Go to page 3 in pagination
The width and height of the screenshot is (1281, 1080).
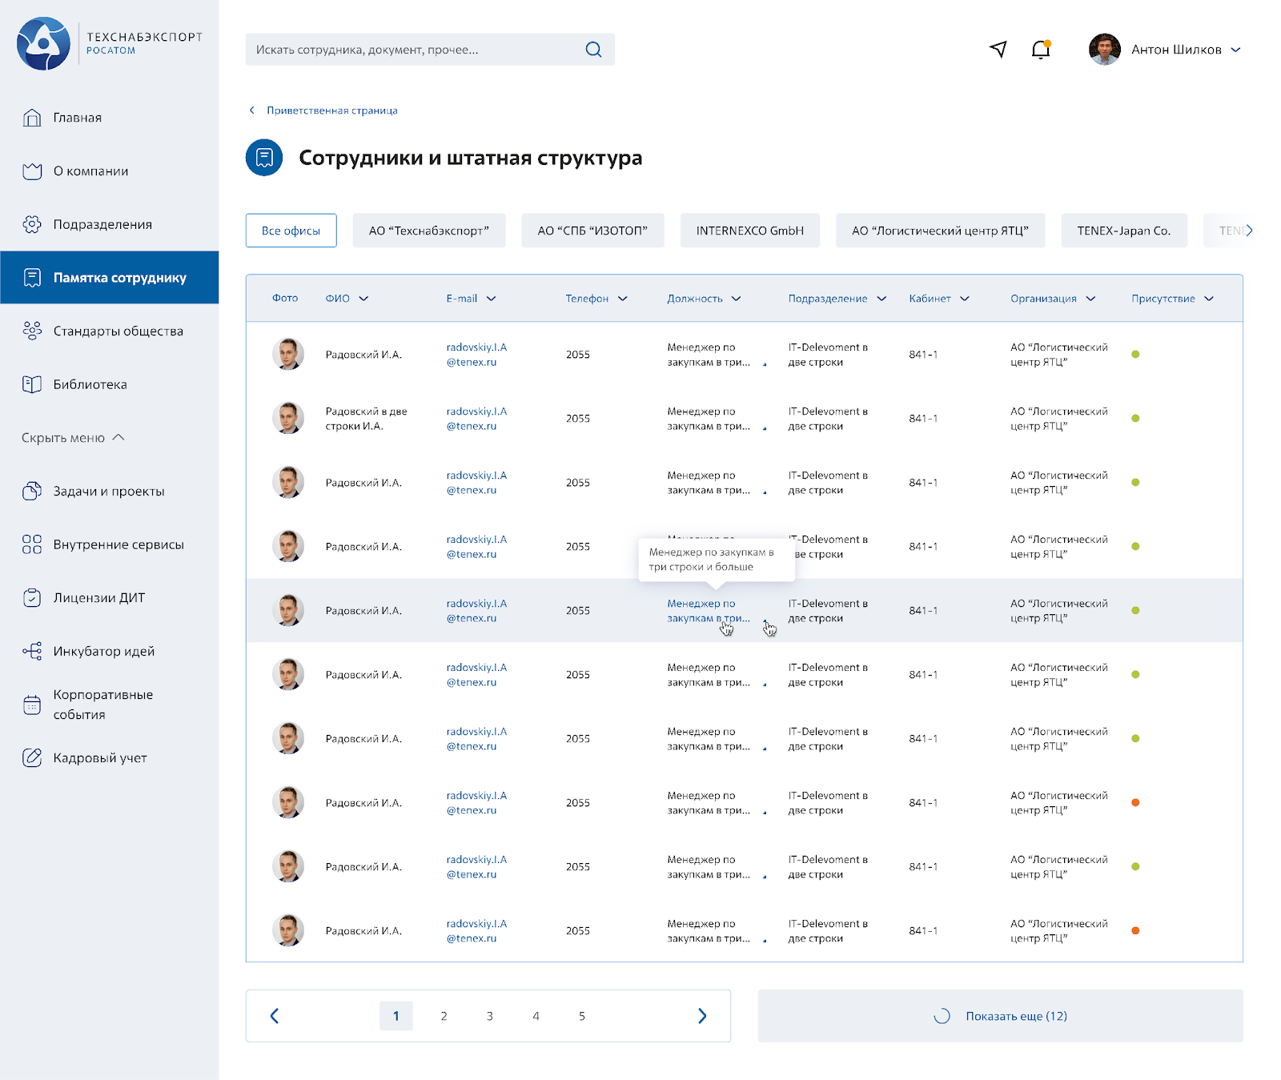(x=490, y=1016)
